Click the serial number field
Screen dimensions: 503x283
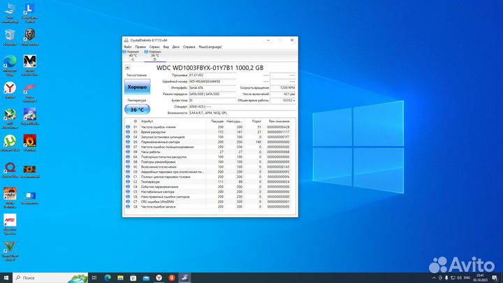click(x=212, y=82)
